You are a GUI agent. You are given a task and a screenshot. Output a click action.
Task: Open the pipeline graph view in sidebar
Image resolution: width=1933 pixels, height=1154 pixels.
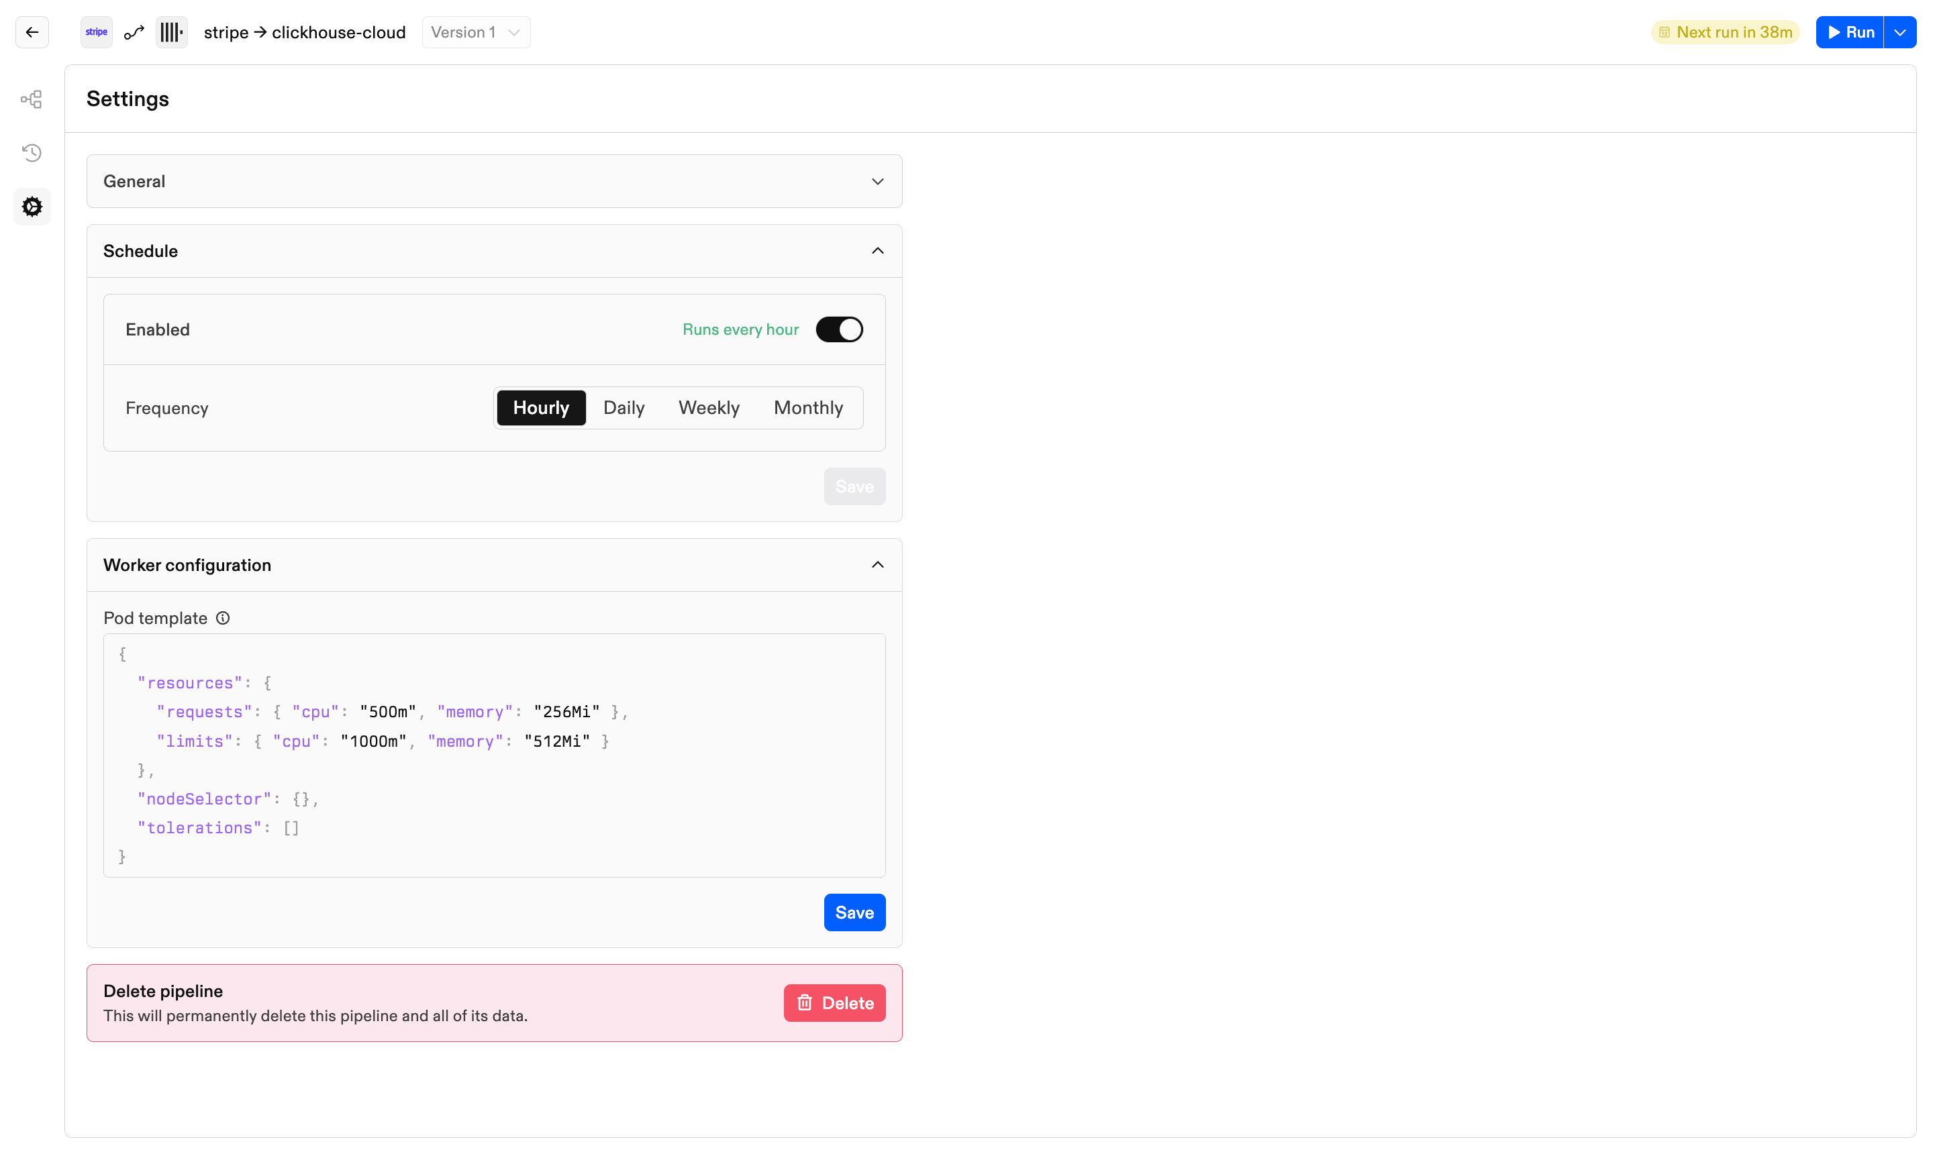click(32, 99)
